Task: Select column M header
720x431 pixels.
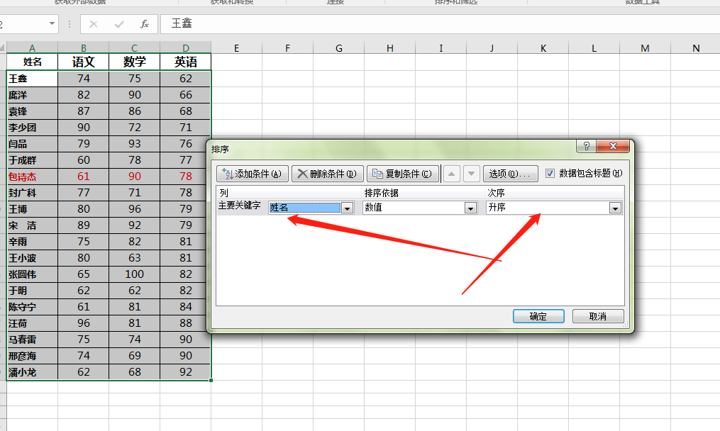Action: (645, 47)
